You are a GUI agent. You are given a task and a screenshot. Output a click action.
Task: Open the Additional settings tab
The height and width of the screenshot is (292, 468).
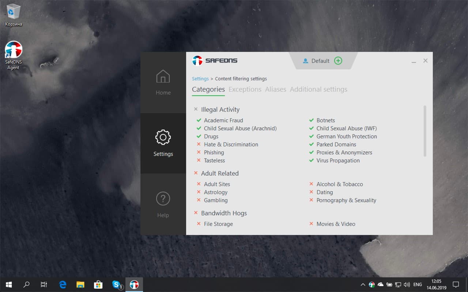(x=318, y=89)
